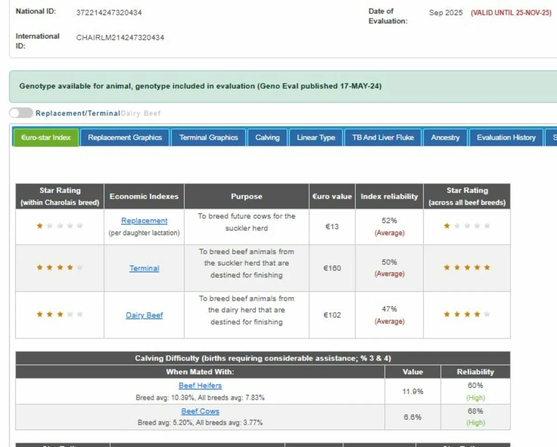This screenshot has width=557, height=447.
Task: View the Ancestry tab
Action: point(445,138)
